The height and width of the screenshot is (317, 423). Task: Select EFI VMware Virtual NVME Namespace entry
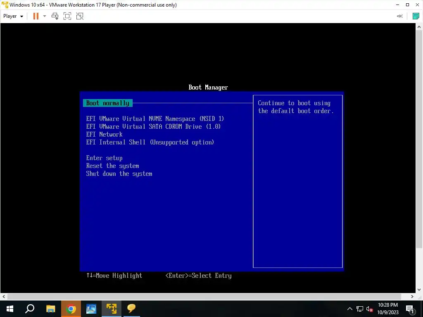click(155, 118)
